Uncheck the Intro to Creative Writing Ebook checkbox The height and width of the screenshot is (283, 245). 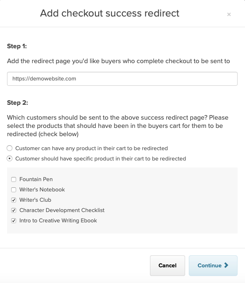click(14, 221)
